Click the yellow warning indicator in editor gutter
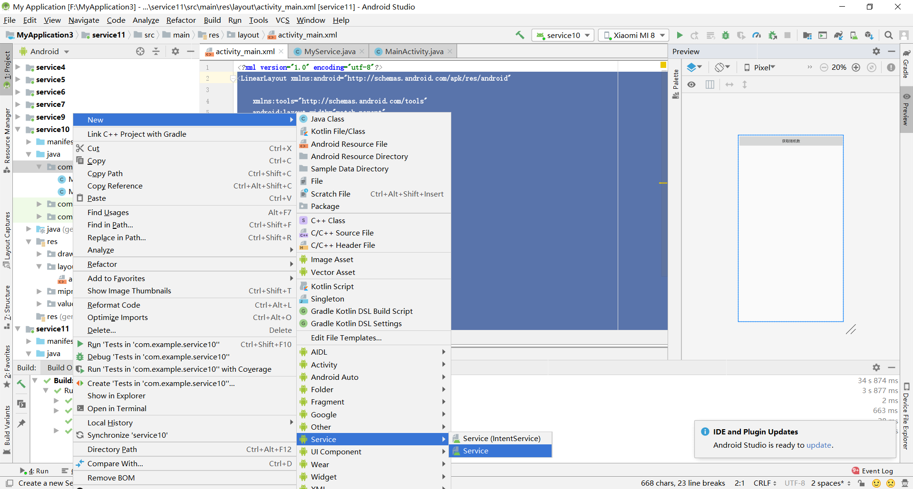This screenshot has width=913, height=489. (663, 65)
